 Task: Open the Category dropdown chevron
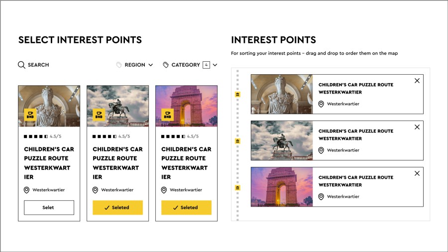215,65
